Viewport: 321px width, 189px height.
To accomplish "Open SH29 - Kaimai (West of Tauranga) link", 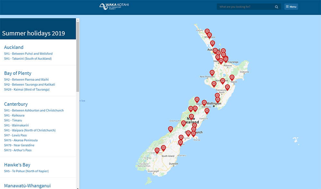I will [x=27, y=89].
